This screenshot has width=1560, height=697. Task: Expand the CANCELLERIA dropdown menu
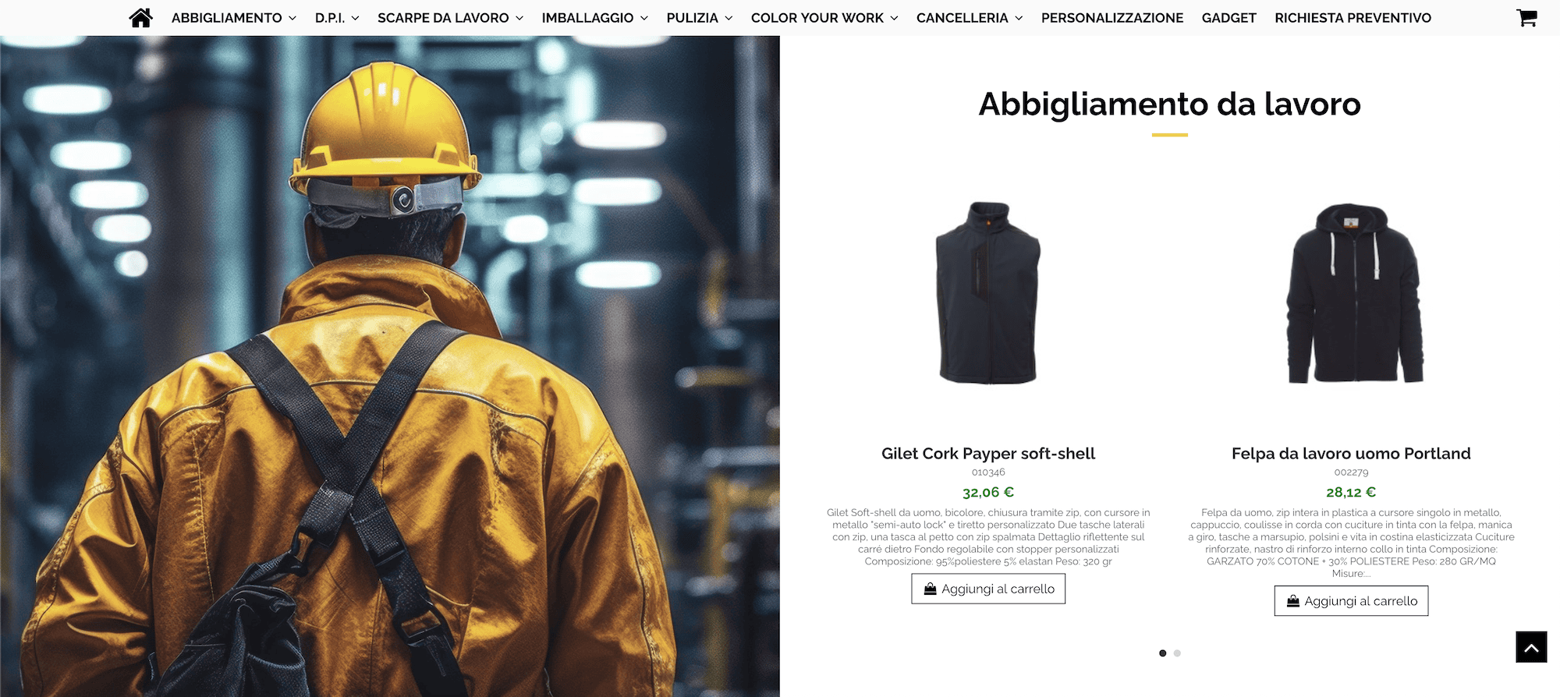970,18
